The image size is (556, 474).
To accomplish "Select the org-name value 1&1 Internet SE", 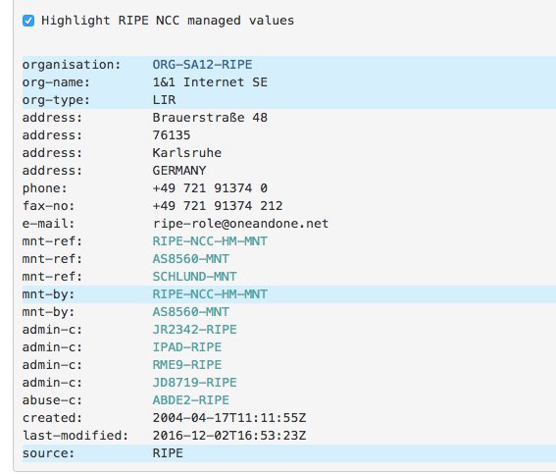I will [210, 82].
